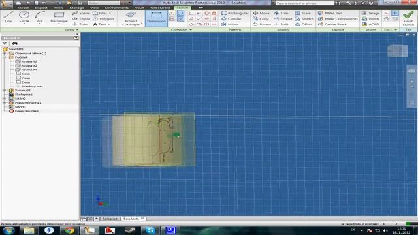
Task: Open the Model ribbon tab
Action: coord(23,8)
